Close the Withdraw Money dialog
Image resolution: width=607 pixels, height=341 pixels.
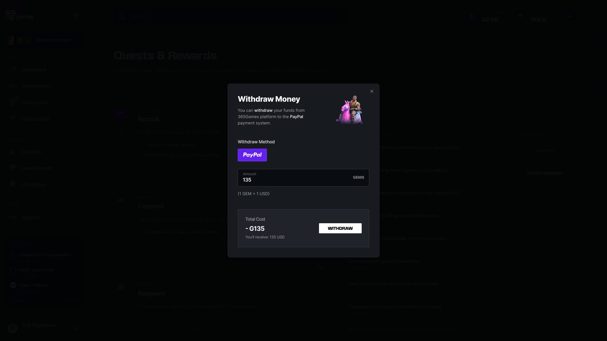coord(372,92)
